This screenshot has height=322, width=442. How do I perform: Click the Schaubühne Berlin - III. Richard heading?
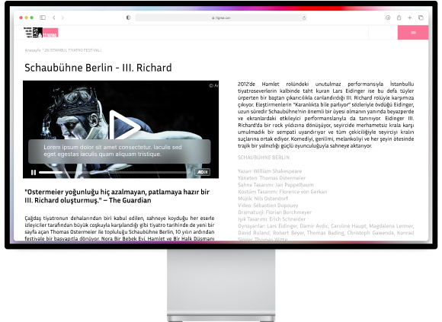pos(98,68)
